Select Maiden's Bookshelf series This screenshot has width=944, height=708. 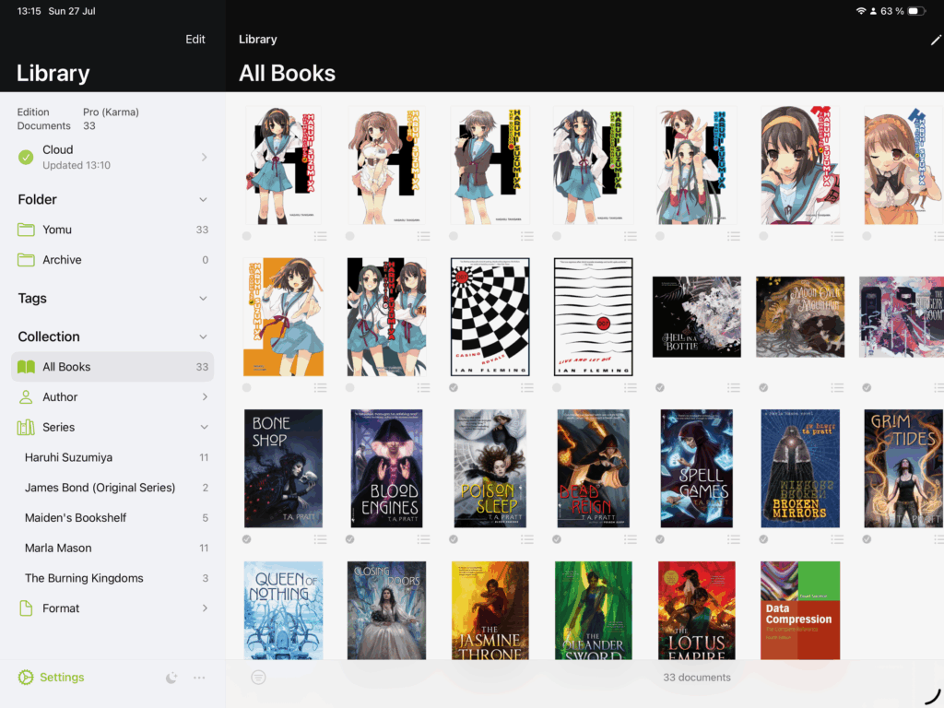click(112, 518)
